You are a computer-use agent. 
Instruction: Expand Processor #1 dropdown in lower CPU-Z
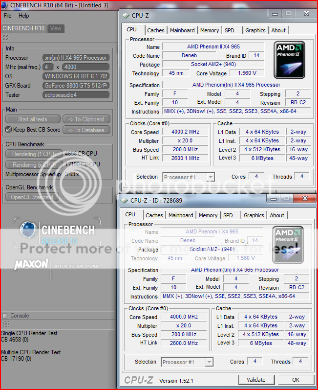(x=209, y=362)
